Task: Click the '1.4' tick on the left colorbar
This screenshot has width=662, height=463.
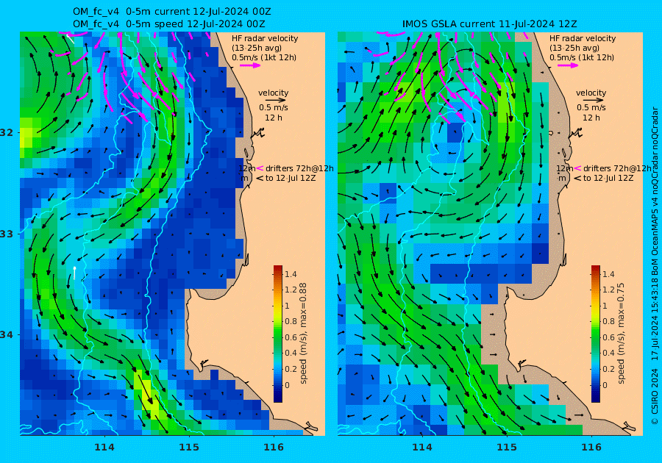Action: (x=291, y=275)
